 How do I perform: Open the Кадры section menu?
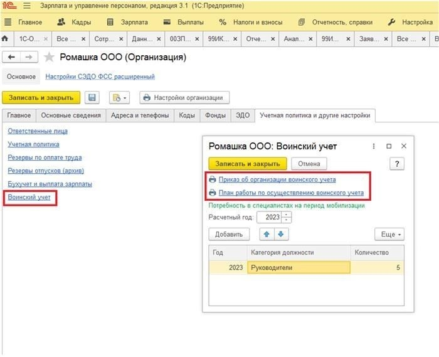[74, 22]
